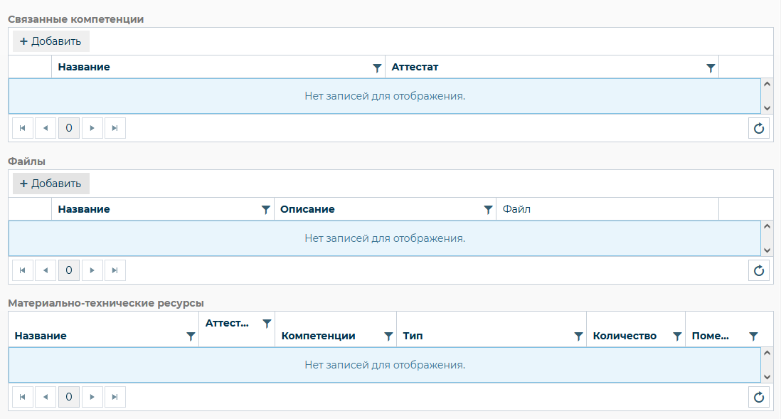Go to next page in resources grid pager
The width and height of the screenshot is (781, 419).
click(x=92, y=397)
